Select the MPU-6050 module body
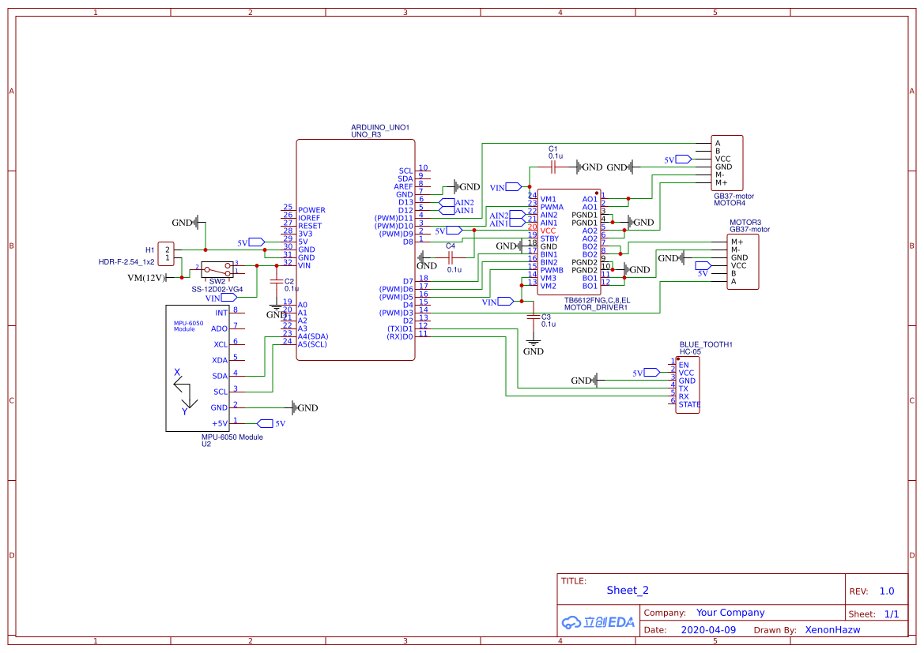The height and width of the screenshot is (653, 924). [197, 368]
